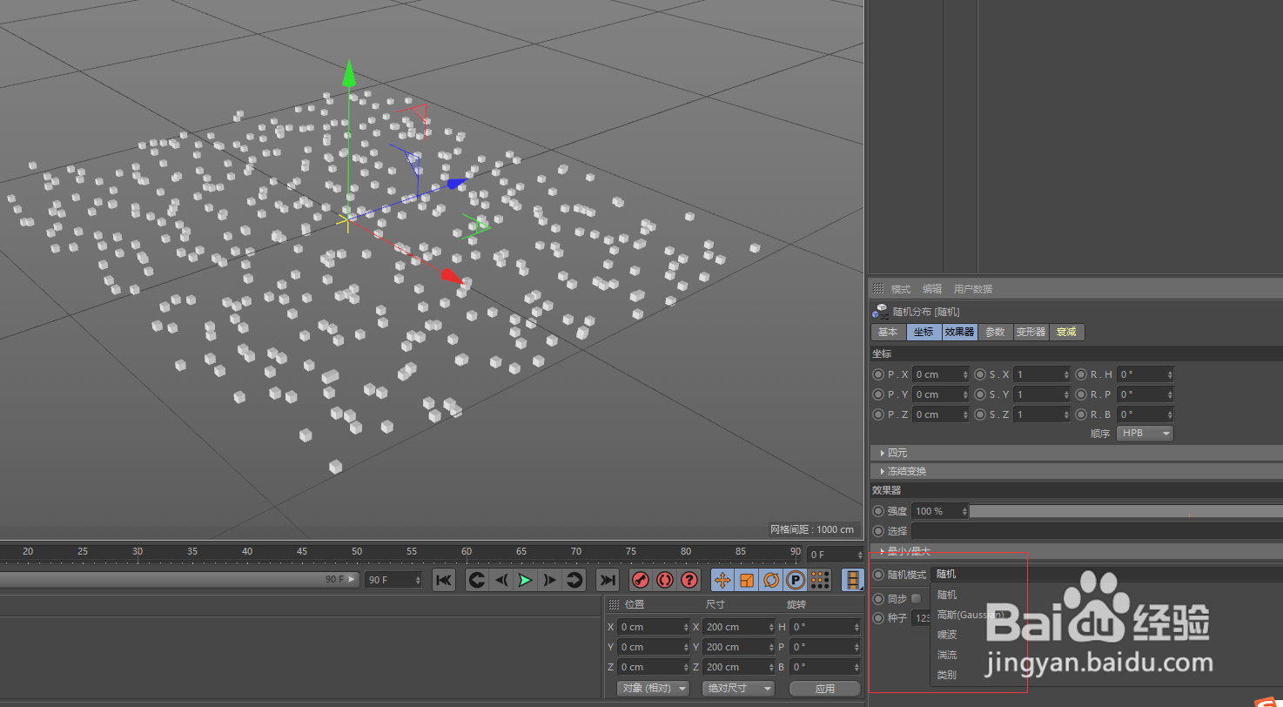Select the 随机模式 parameter radio button
Screen dimensions: 1283x707
(878, 573)
